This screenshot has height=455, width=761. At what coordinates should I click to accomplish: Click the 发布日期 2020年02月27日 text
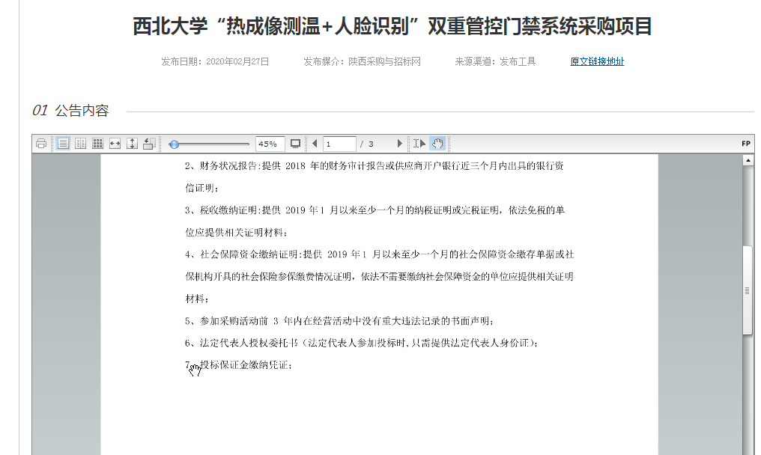click(215, 61)
